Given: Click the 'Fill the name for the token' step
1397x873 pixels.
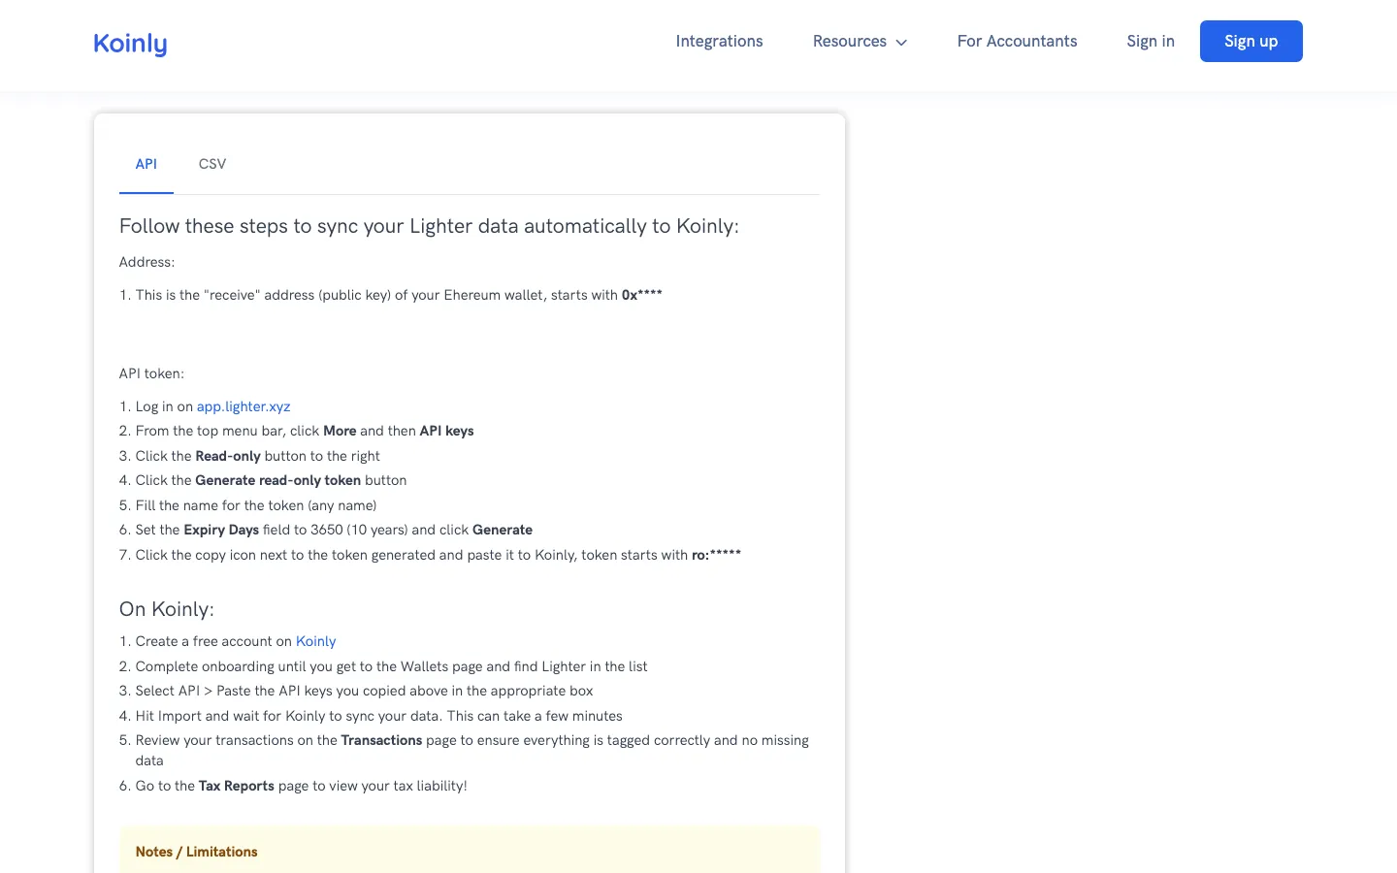Looking at the screenshot, I should click(x=256, y=505).
